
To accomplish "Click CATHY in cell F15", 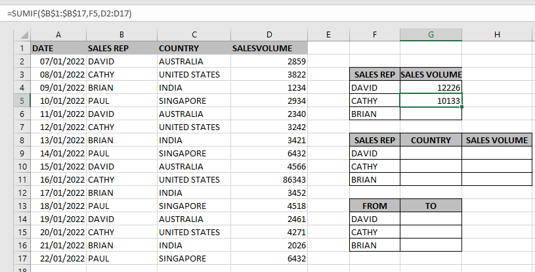I will (375, 232).
